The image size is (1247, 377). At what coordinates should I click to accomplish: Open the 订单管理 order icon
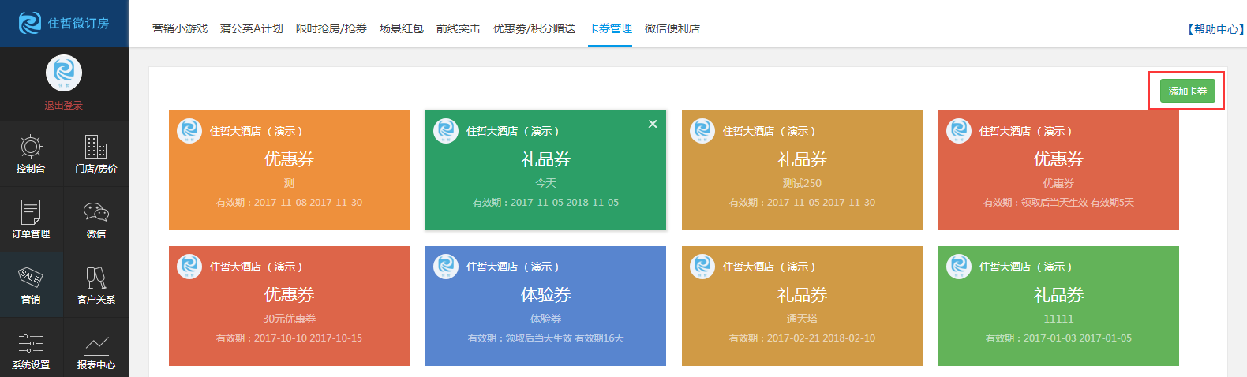click(31, 212)
